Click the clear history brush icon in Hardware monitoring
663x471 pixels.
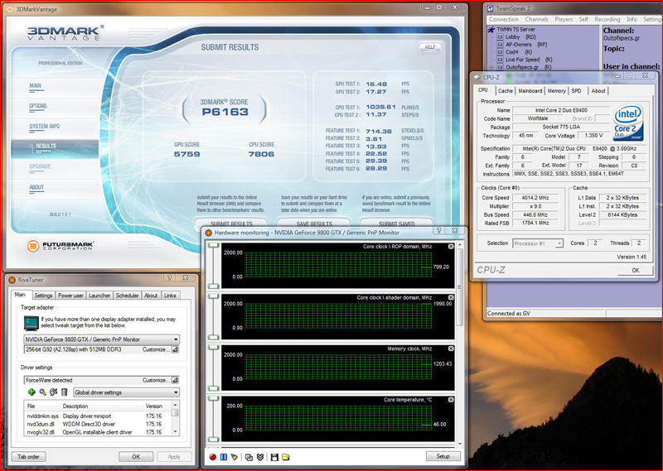tap(235, 457)
